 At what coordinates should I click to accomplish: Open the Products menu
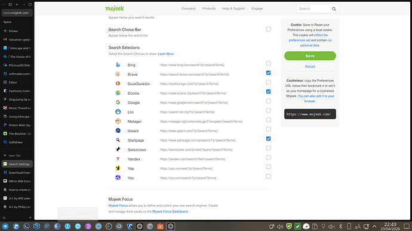pos(209,9)
